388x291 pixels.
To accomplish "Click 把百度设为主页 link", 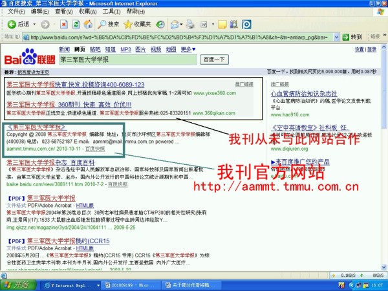I will (33, 72).
